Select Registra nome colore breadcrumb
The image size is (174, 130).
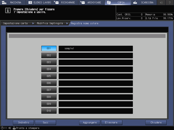84,23
